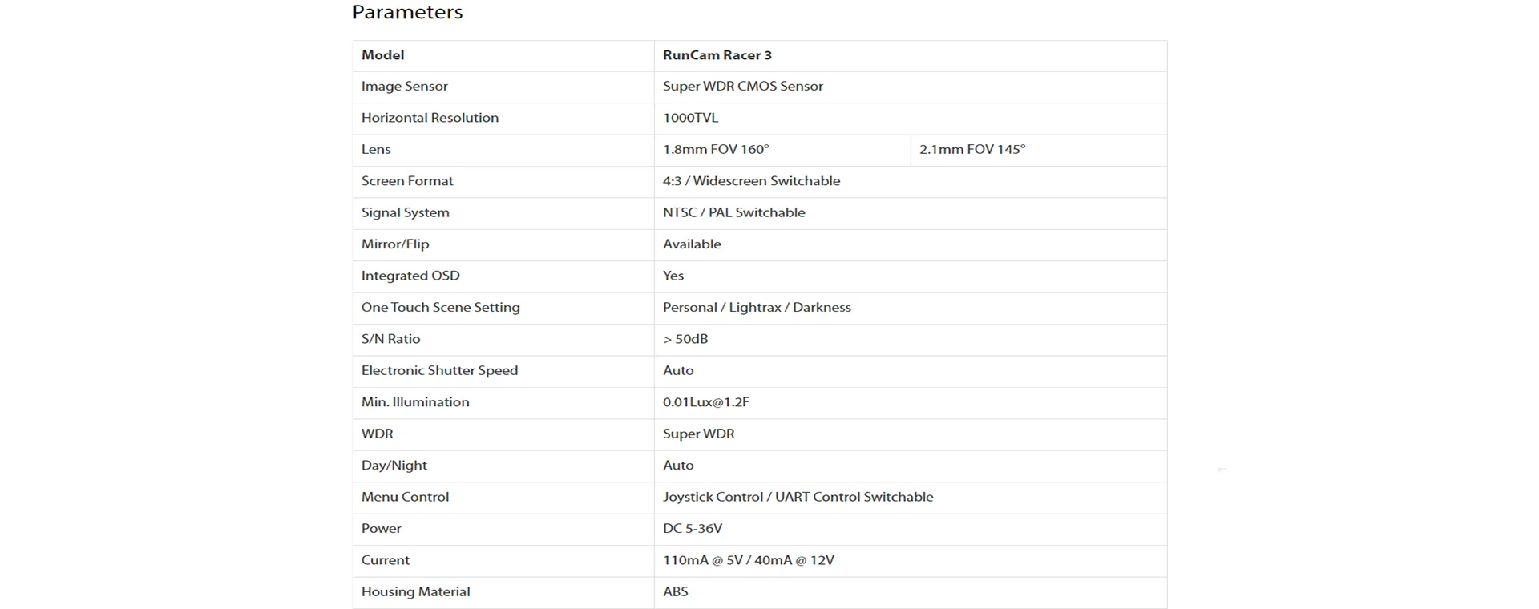Select the 'Image Sensor' label cell
1539x609 pixels.
[503, 87]
